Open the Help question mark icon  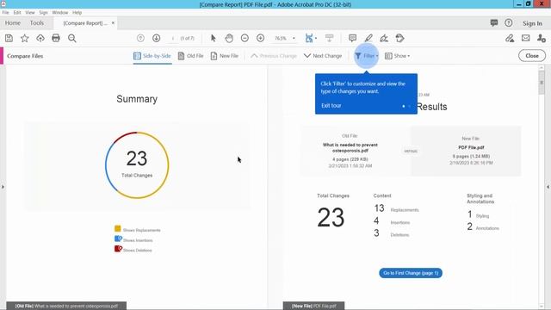coord(509,23)
